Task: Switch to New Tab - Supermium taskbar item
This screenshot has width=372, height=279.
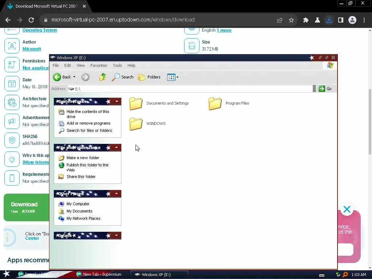Action: (x=99, y=275)
